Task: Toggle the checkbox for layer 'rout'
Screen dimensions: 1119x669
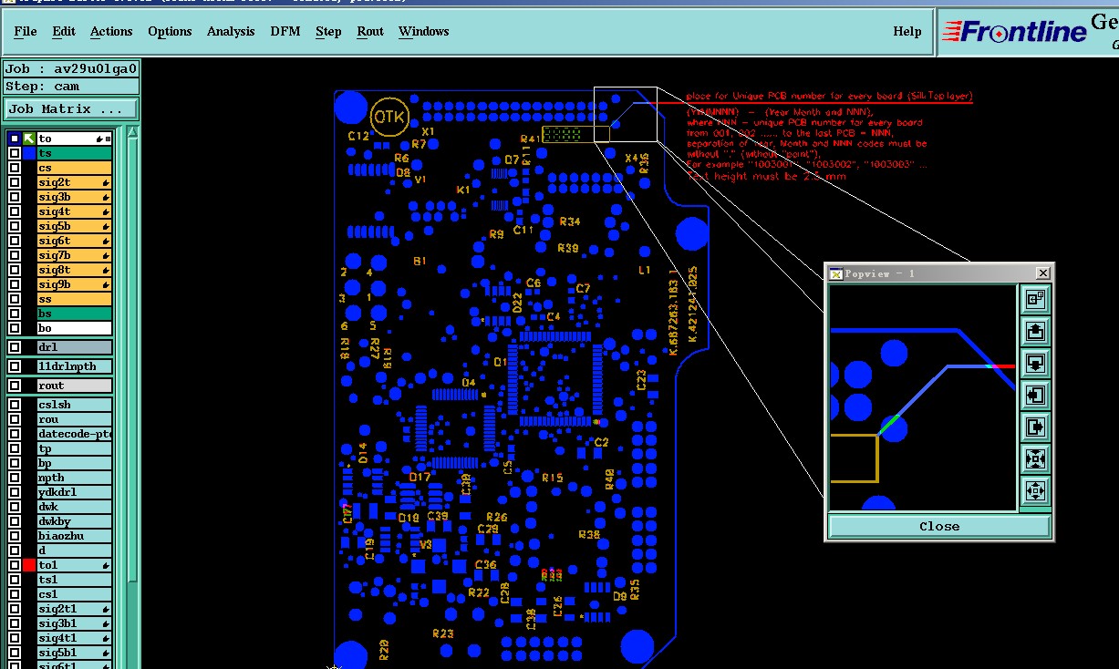Action: point(15,386)
